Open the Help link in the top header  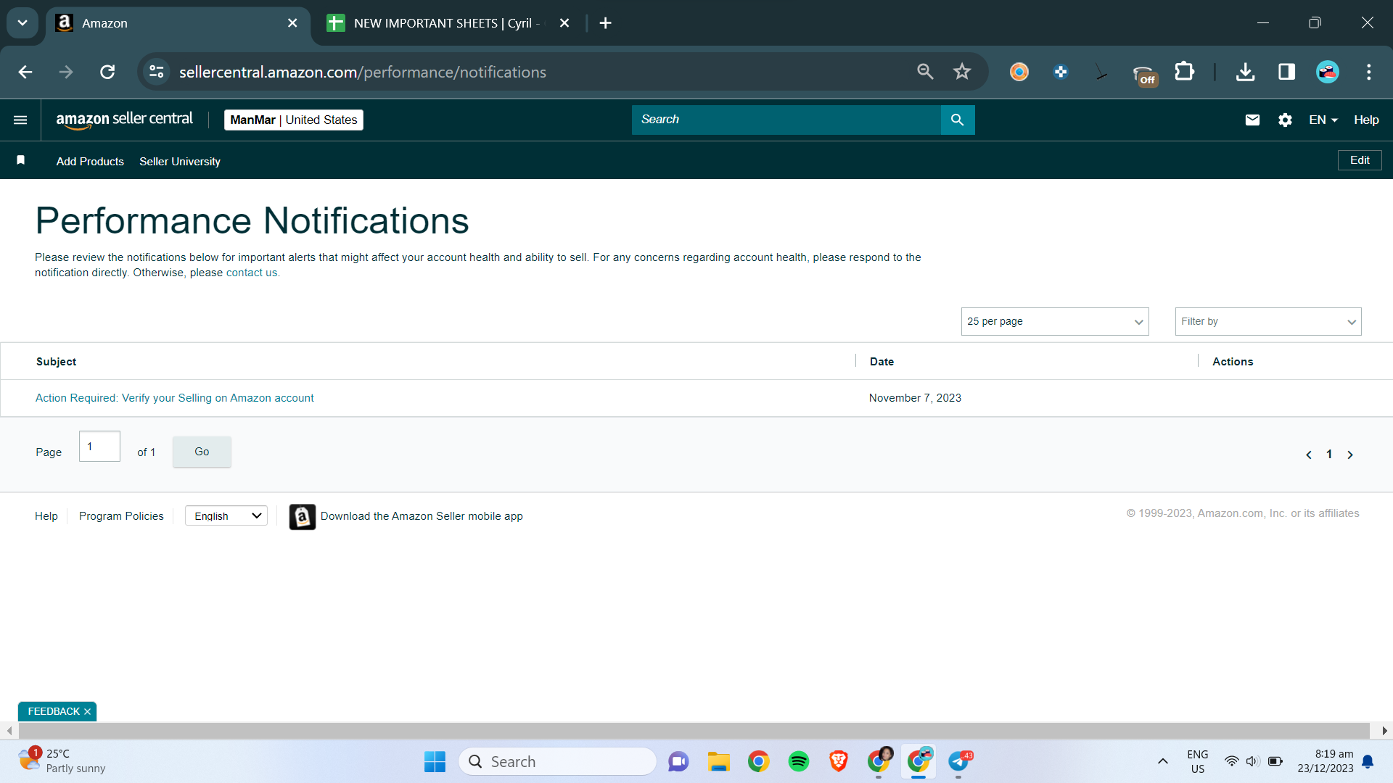coord(1366,120)
